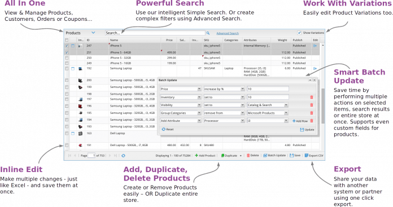
Task: Refresh the product grid
Action: coord(123,156)
